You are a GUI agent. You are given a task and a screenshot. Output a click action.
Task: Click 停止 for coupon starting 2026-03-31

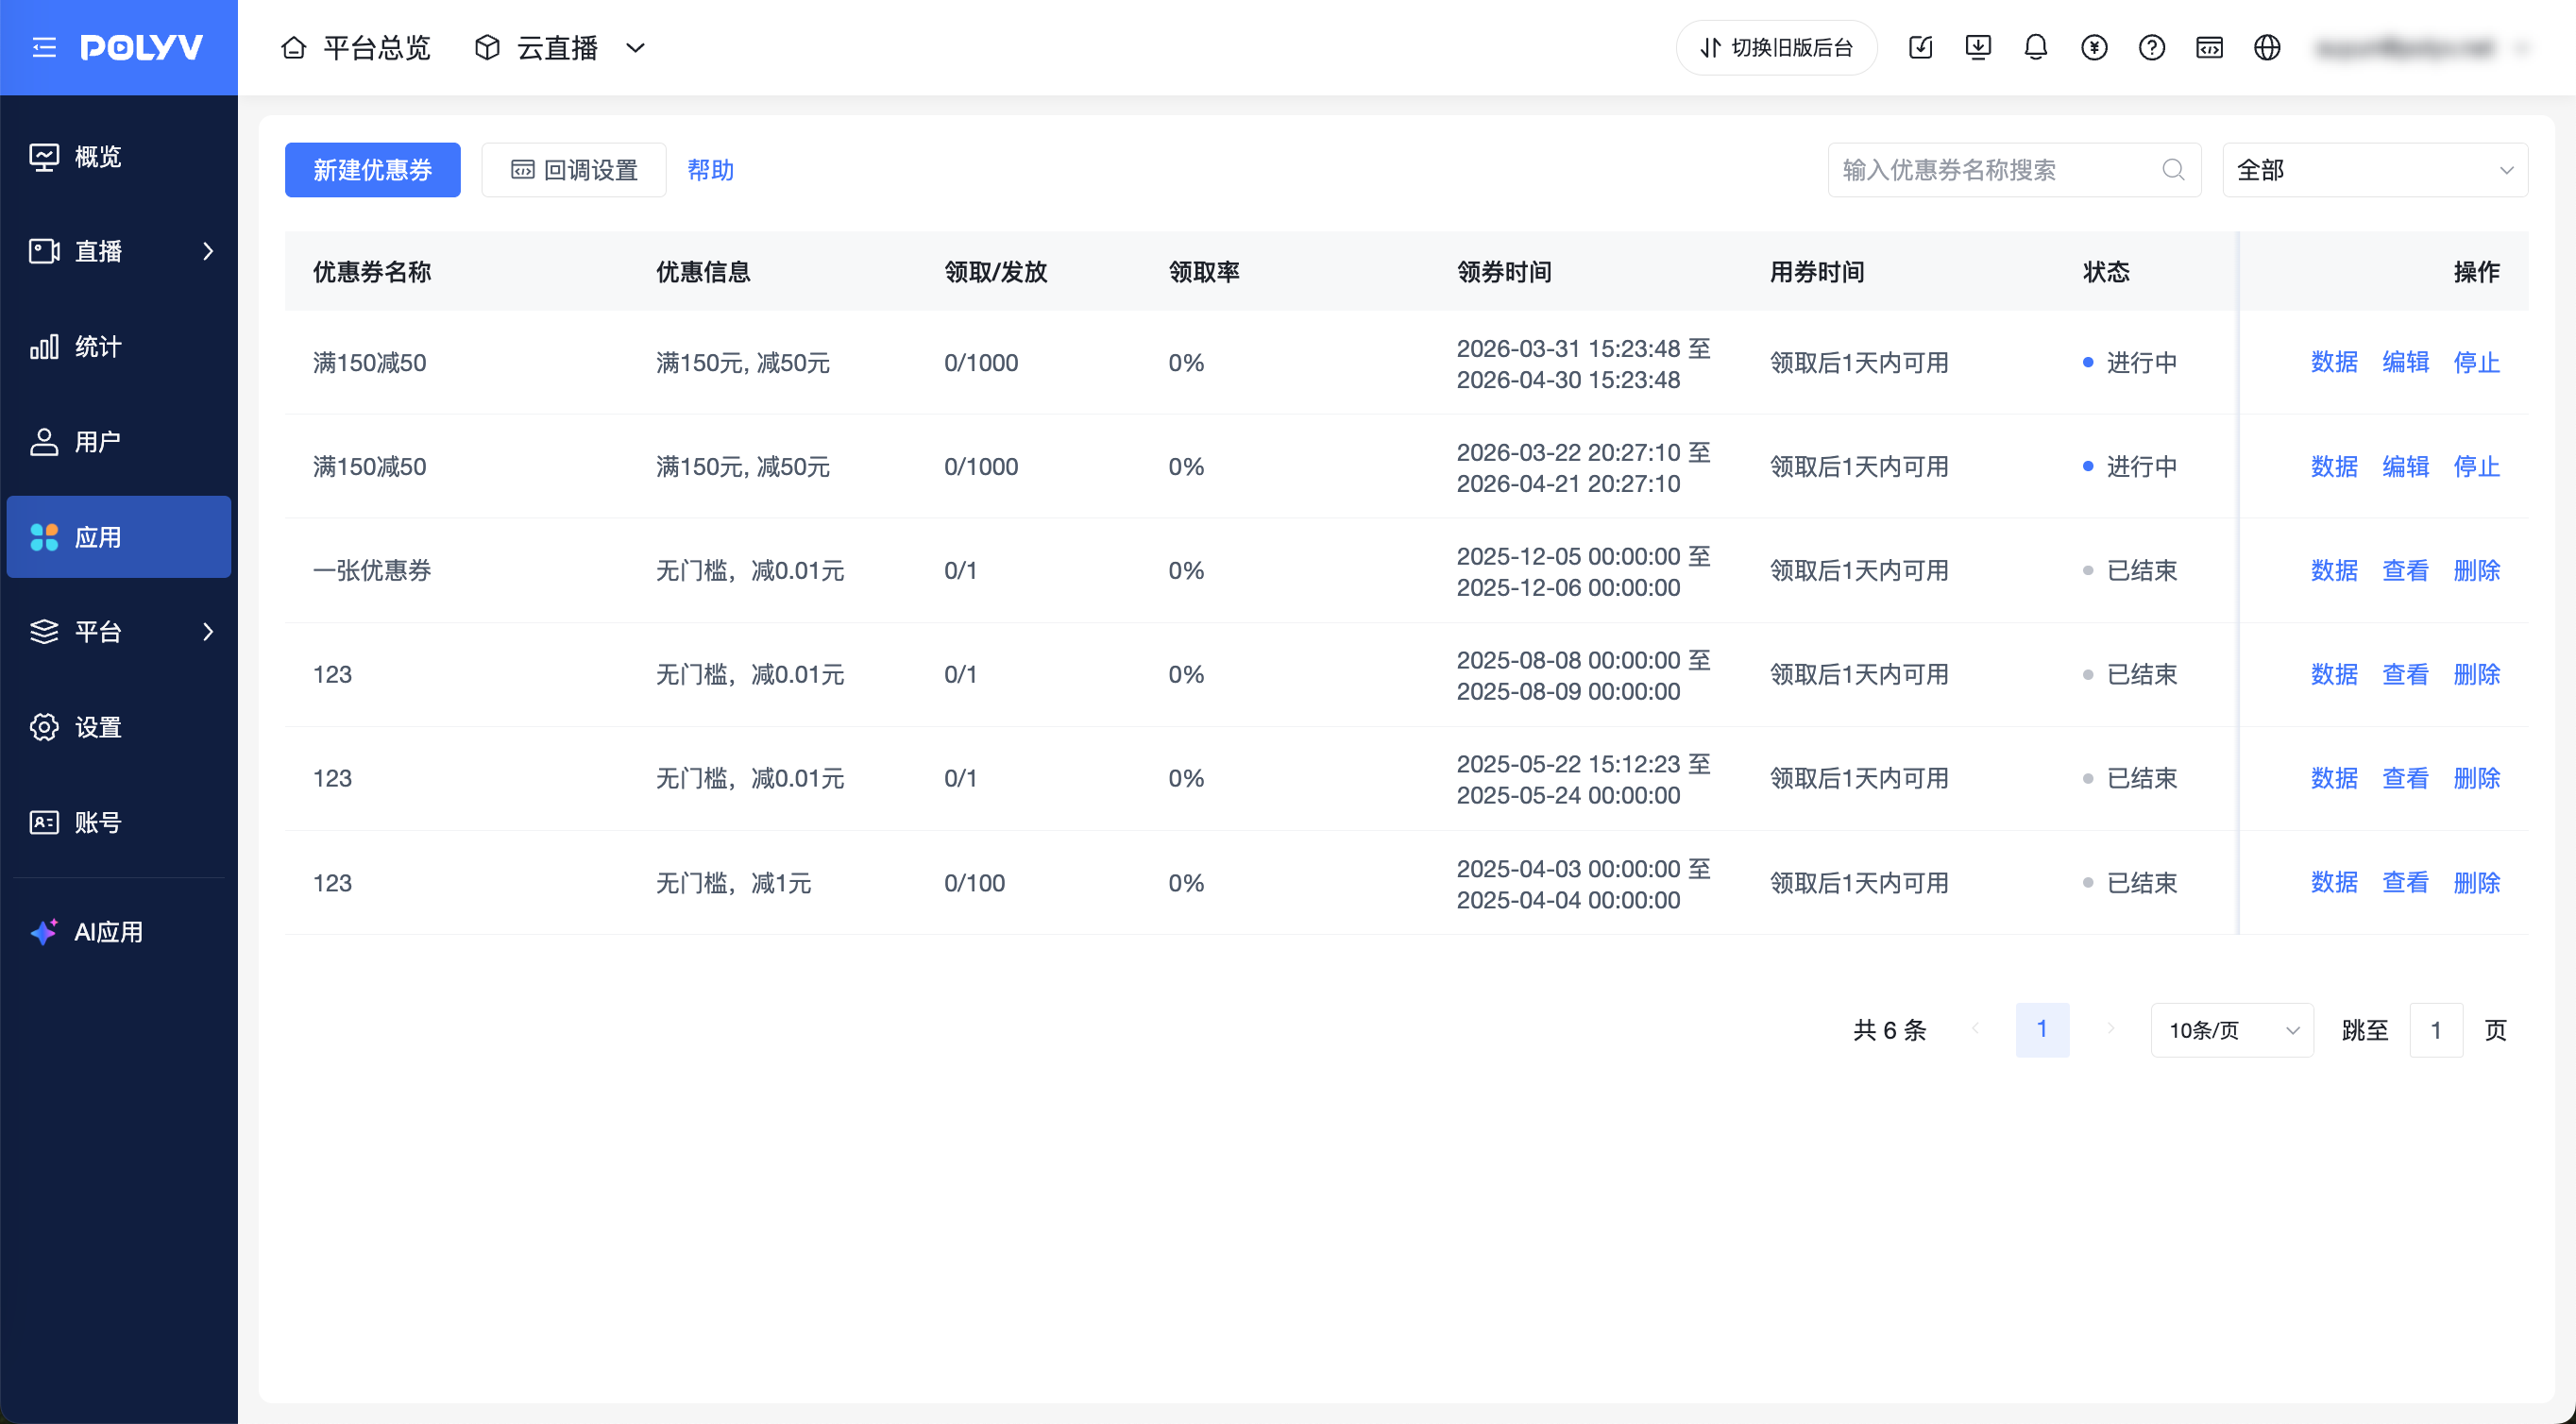click(x=2476, y=362)
